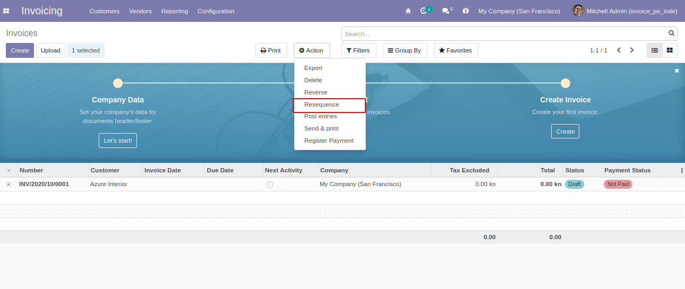Sort by Tax Excluded column header
The height and width of the screenshot is (289, 685).
(465, 170)
